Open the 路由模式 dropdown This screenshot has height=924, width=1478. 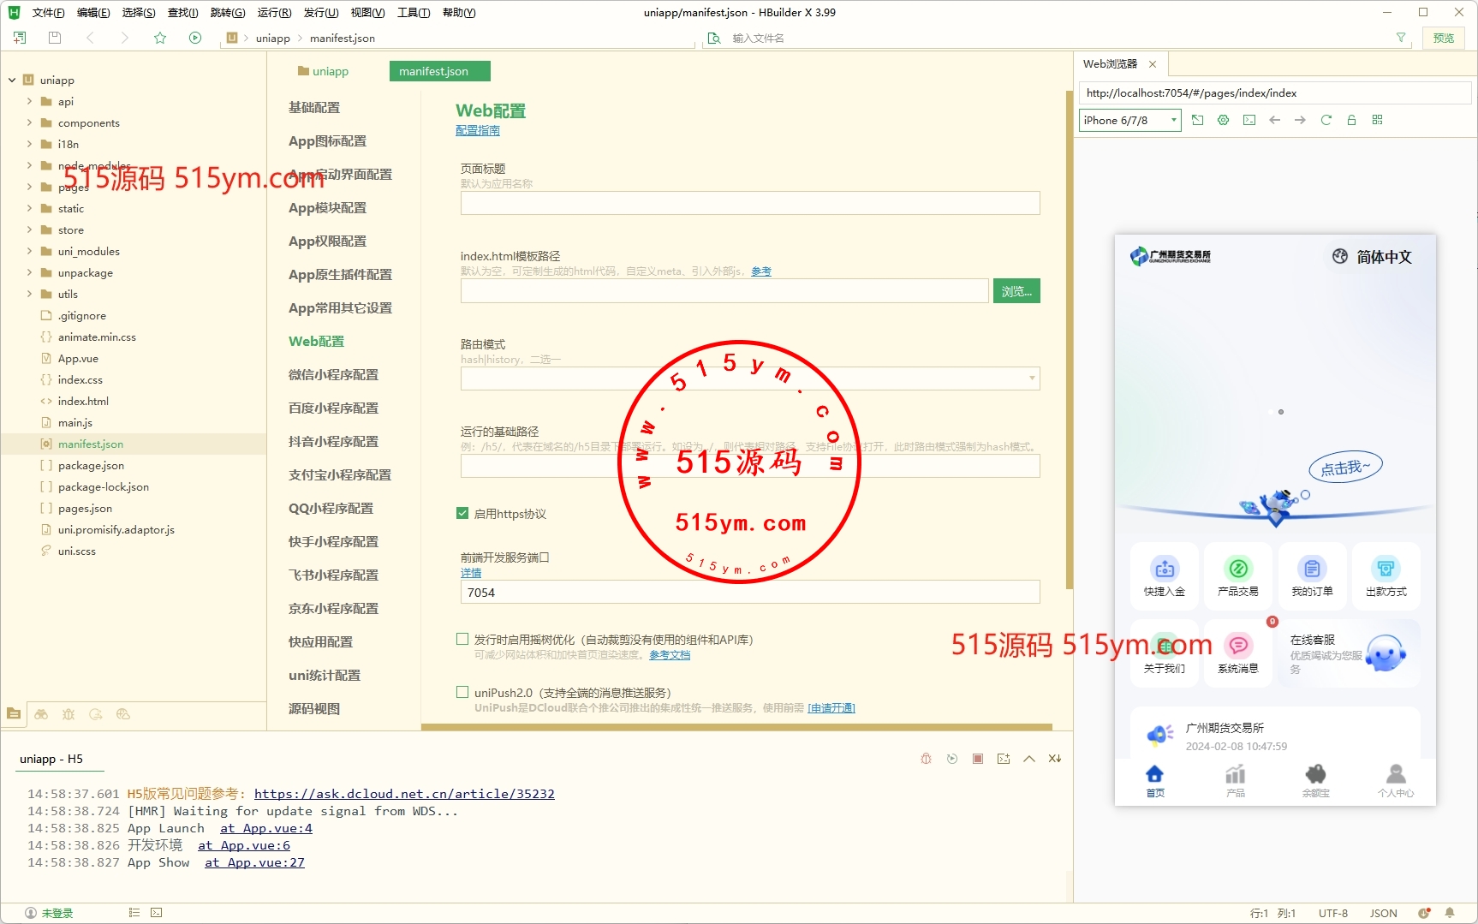[x=749, y=379]
